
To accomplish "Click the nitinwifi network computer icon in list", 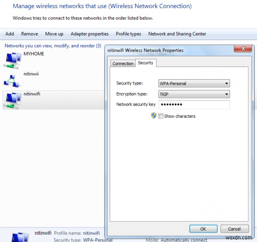I will coord(12,101).
